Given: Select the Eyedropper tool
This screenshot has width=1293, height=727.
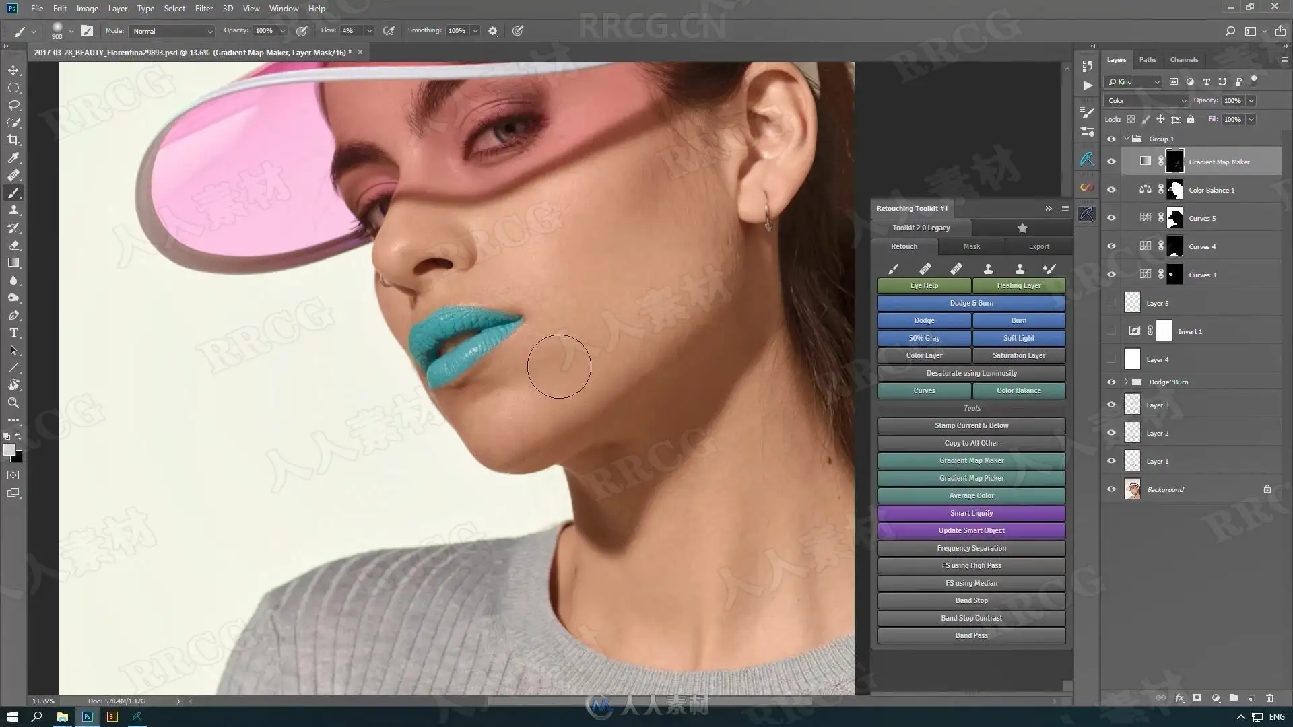Looking at the screenshot, I should click(13, 158).
